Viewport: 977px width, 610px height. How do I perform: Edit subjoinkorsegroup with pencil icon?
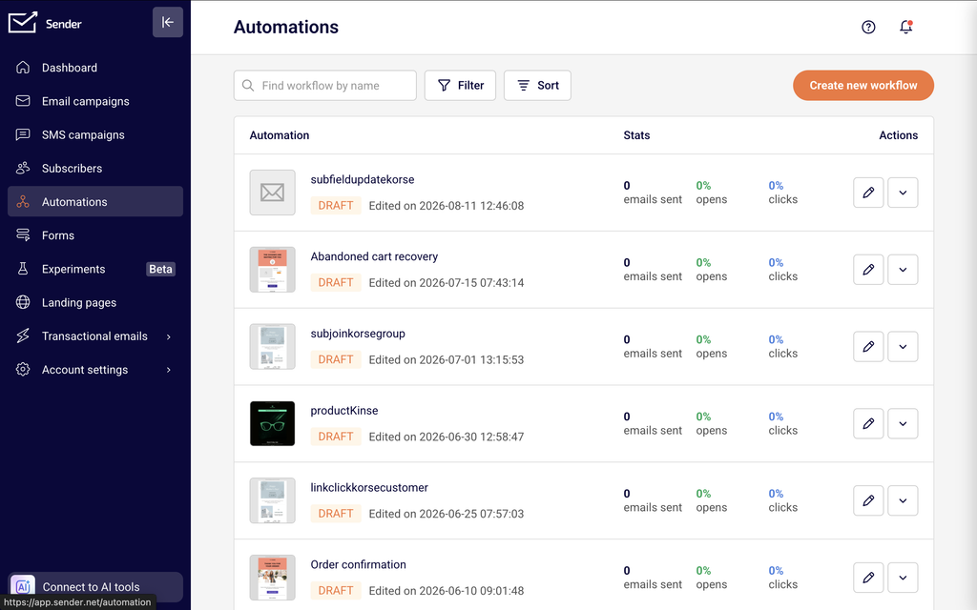click(x=868, y=347)
